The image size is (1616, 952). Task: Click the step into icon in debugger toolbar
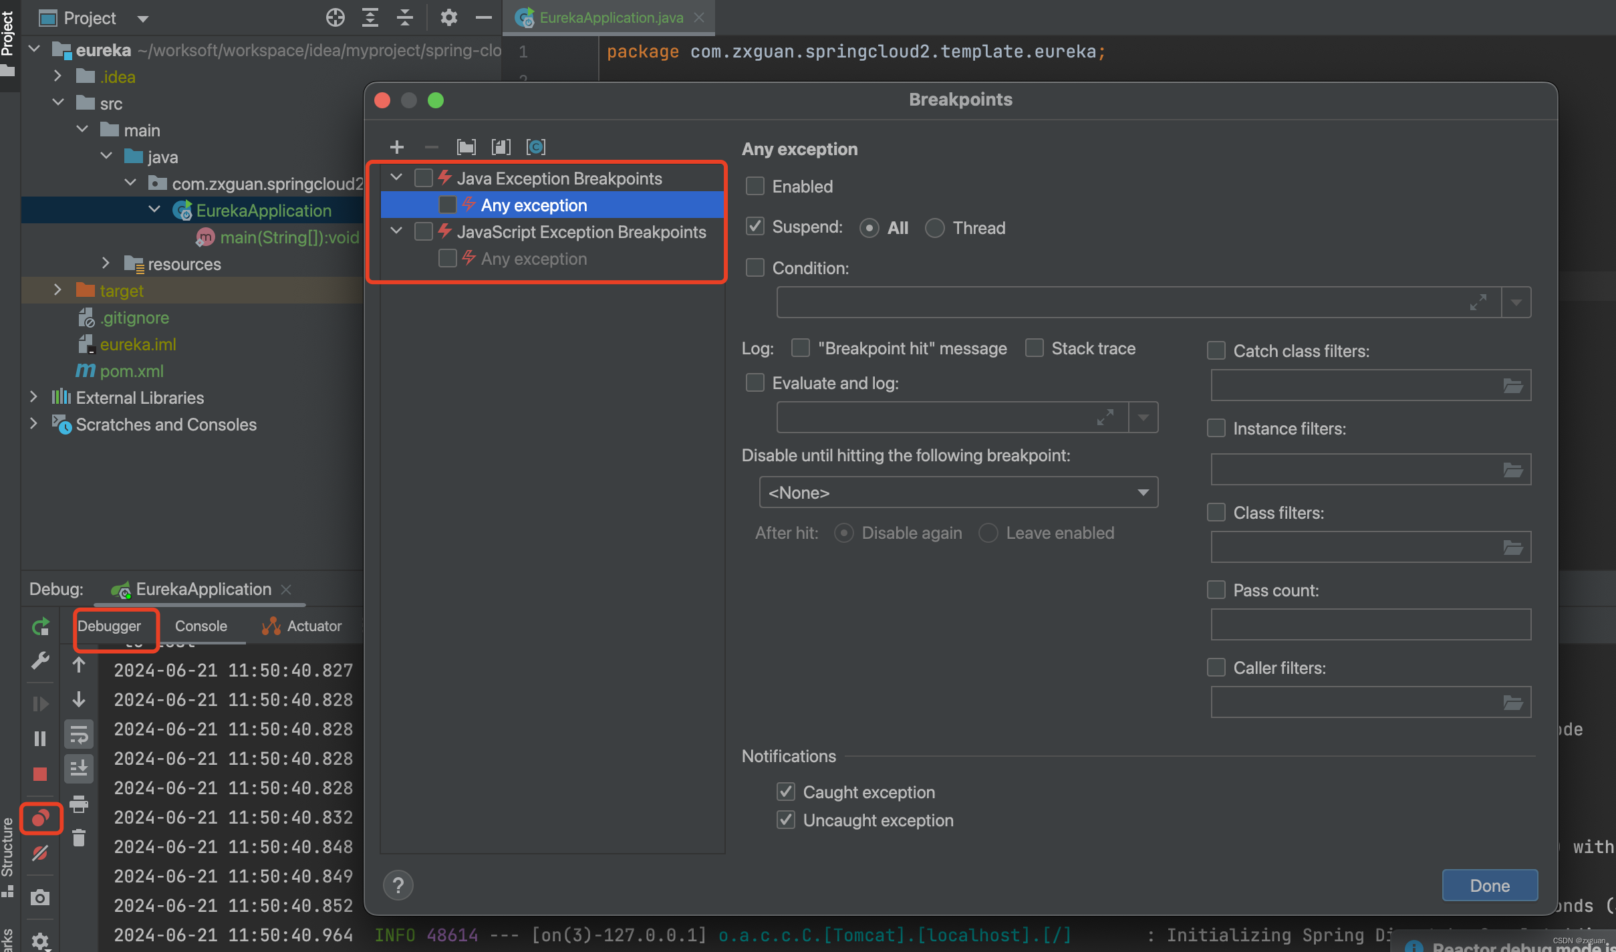80,701
